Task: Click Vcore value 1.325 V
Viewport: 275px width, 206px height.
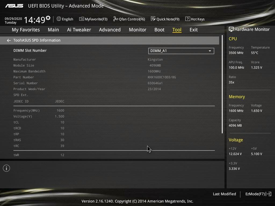Action: (x=256, y=67)
